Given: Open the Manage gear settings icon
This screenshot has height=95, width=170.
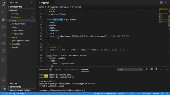Looking at the screenshot, I should pyautogui.click(x=3, y=87).
